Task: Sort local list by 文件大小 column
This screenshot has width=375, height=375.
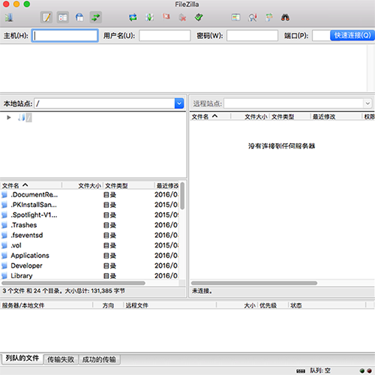Action: [82, 185]
